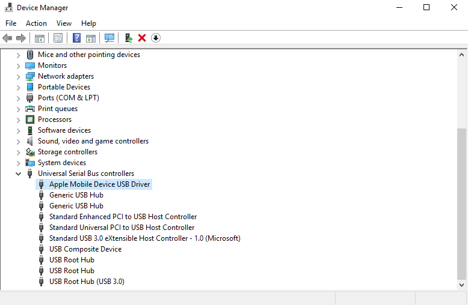The width and height of the screenshot is (468, 305).
Task: Click Scan for hardware changes icon
Action: [109, 38]
